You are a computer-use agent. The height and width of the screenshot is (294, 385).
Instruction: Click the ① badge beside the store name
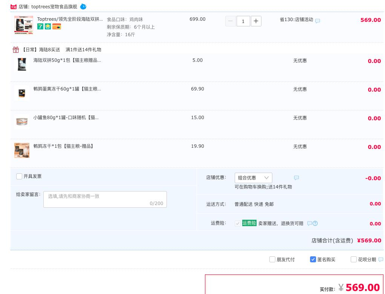click(x=83, y=6)
